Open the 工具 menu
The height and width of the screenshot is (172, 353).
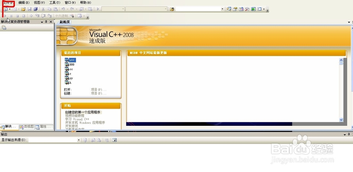tap(55, 3)
